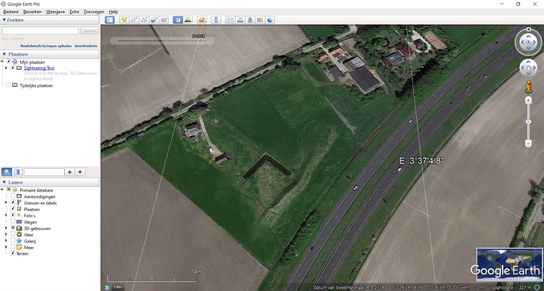Image resolution: width=544 pixels, height=291 pixels.
Task: Click the Add Placemark pushpin icon
Action: pyautogui.click(x=124, y=20)
